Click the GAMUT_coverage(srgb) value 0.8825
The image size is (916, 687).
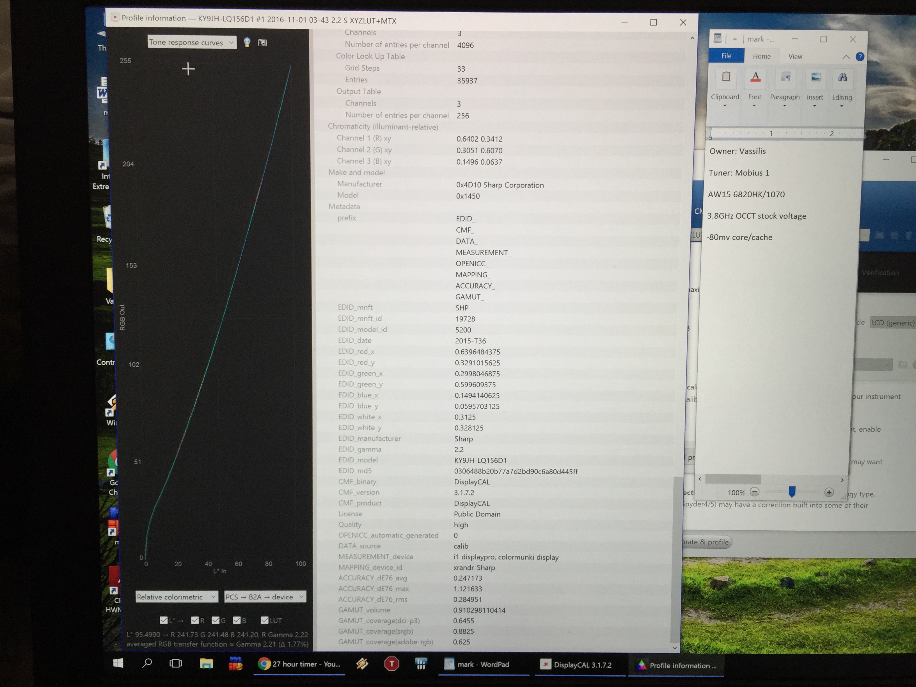463,631
